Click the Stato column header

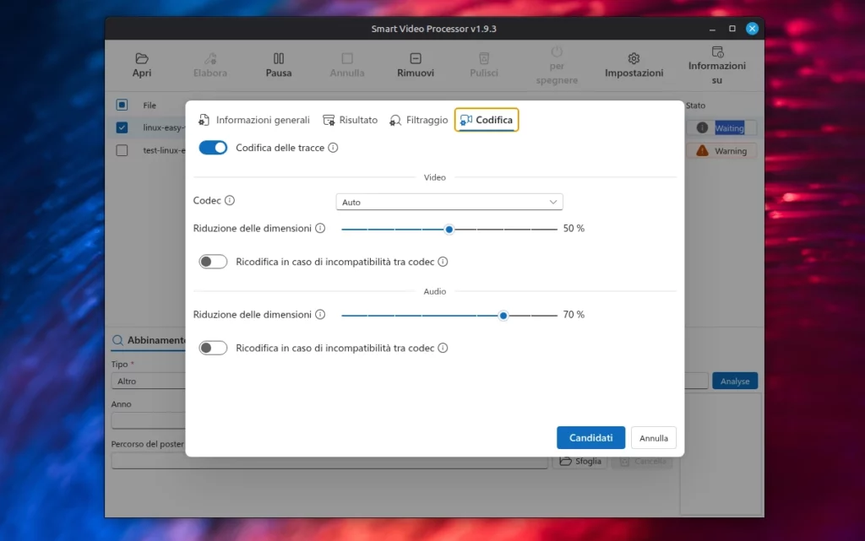(x=696, y=105)
